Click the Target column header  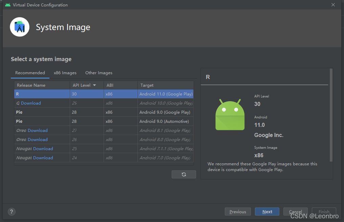click(166, 85)
